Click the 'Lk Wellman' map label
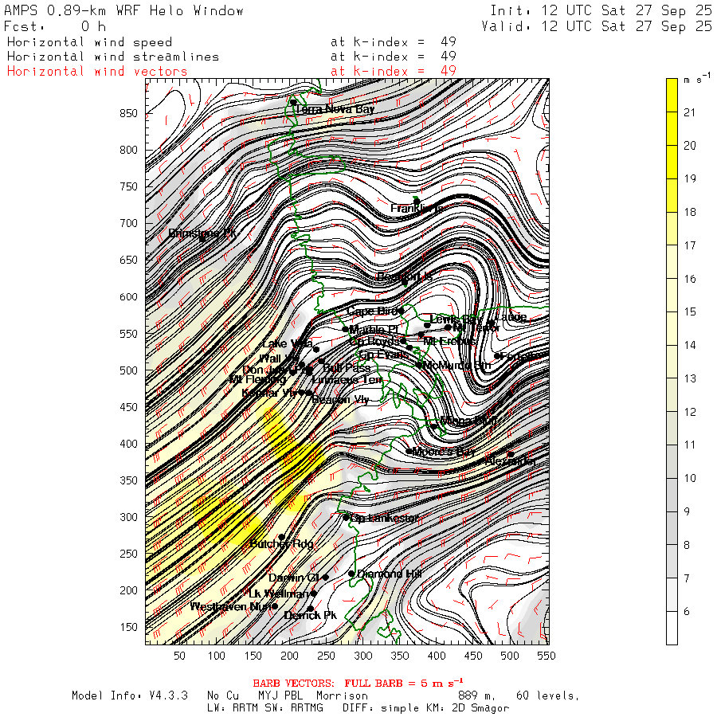 [x=279, y=594]
